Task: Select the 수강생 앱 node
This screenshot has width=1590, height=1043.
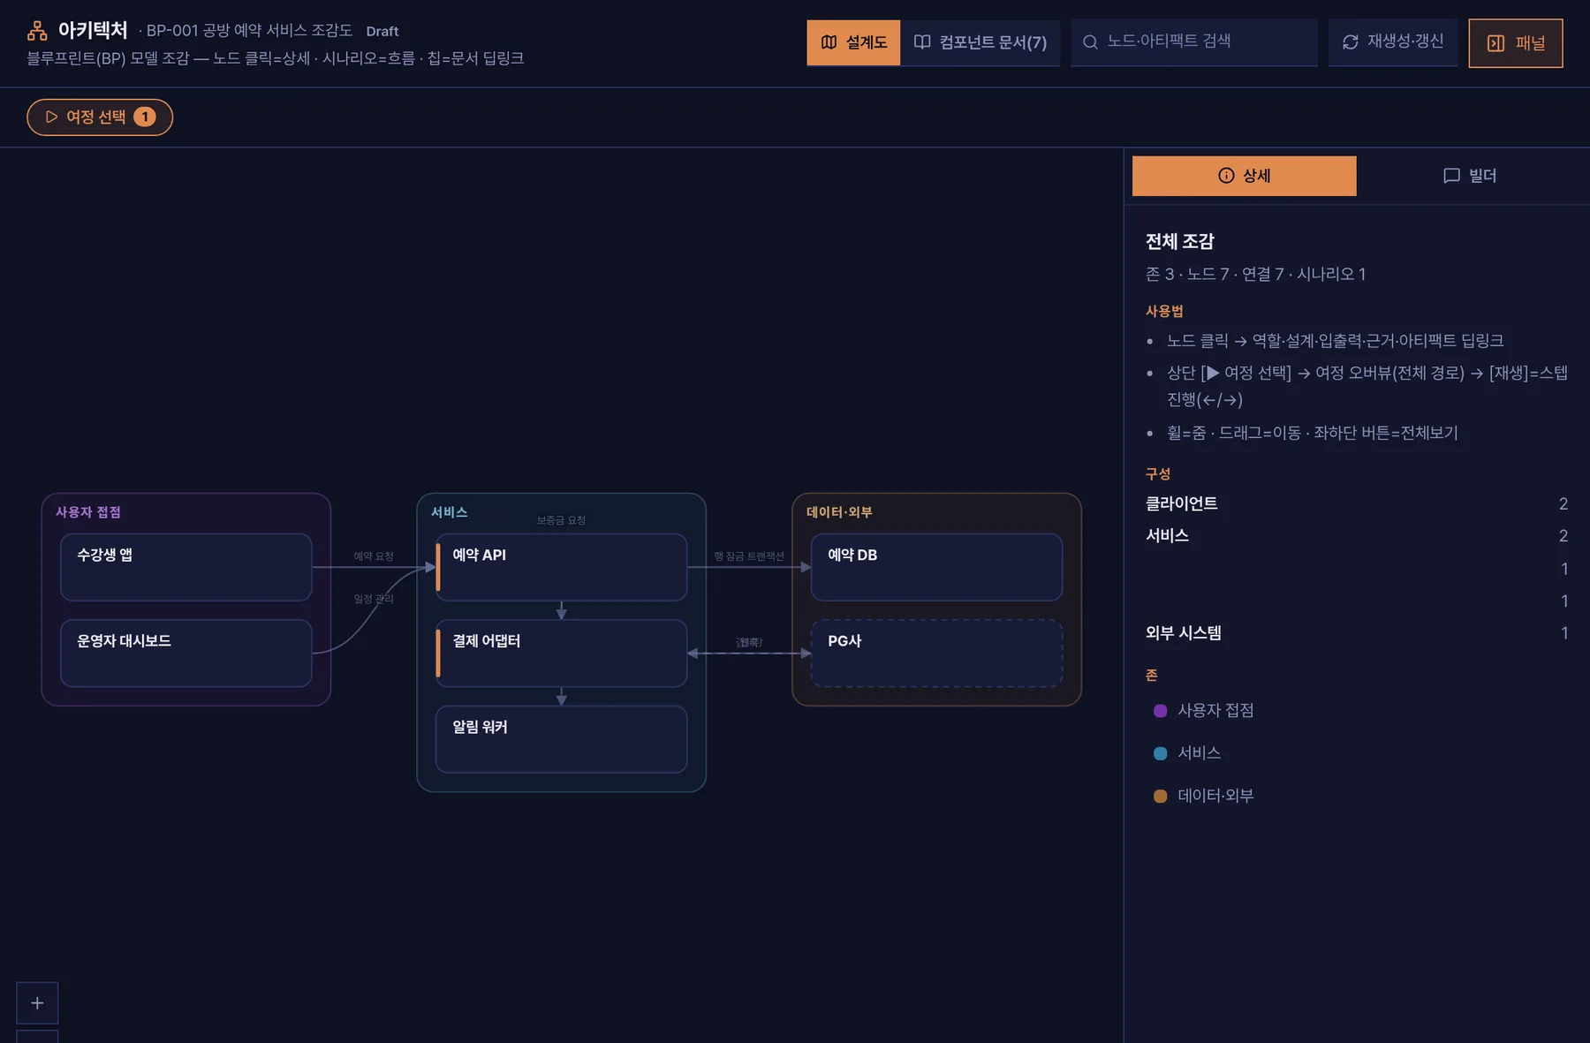Action: [x=185, y=567]
